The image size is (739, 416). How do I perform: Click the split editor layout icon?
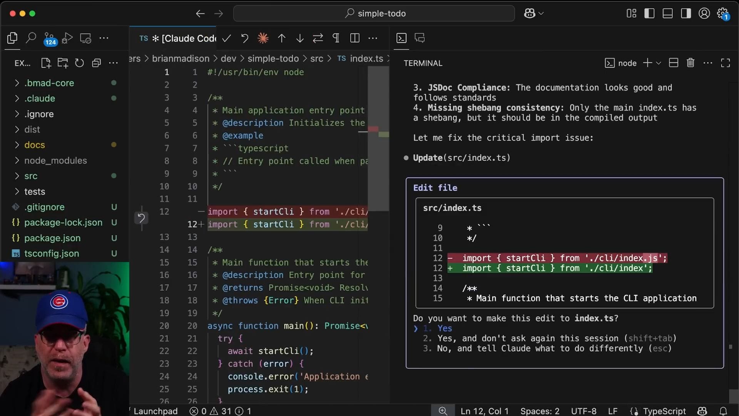click(x=354, y=38)
